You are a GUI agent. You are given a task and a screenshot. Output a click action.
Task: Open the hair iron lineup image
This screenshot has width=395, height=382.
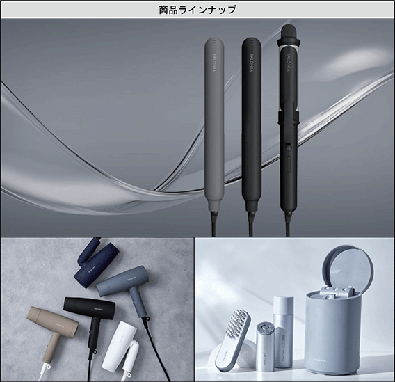[x=197, y=128]
